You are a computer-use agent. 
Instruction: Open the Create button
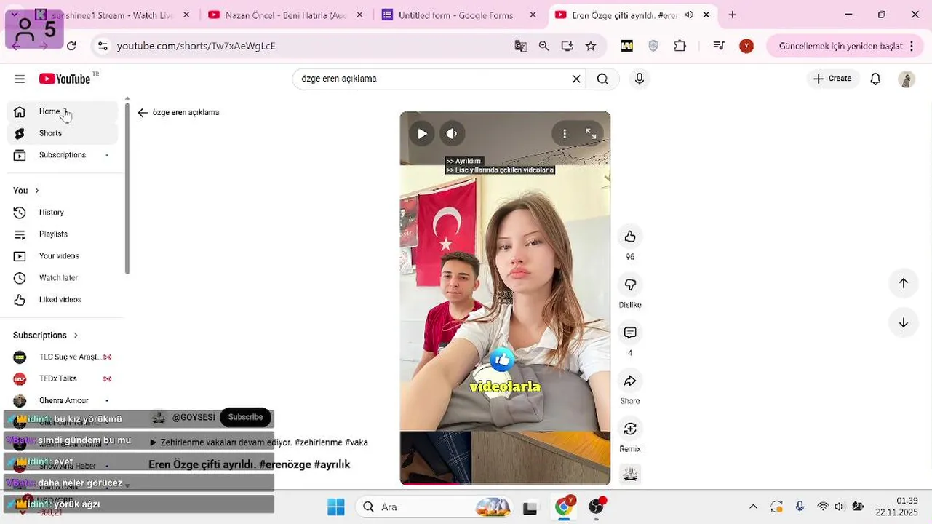833,79
